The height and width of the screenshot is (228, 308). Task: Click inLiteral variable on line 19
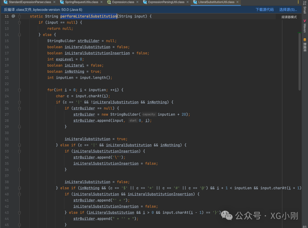(74, 65)
